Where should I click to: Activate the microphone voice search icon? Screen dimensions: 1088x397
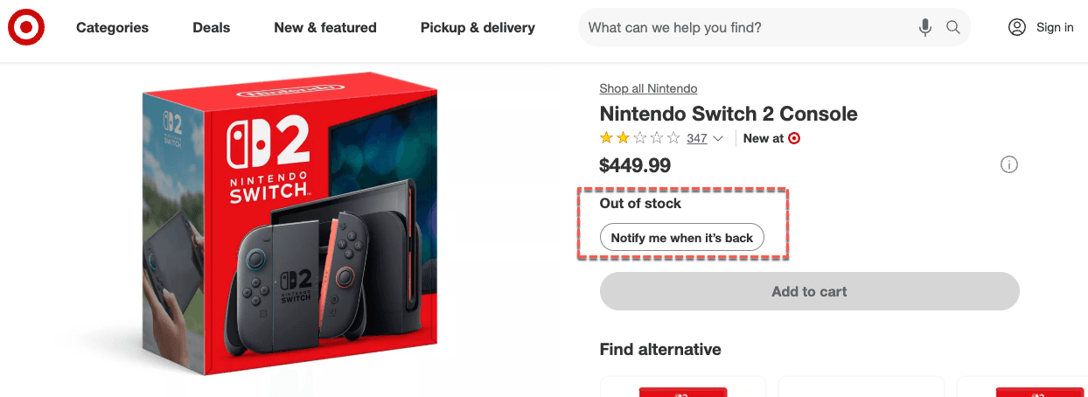[925, 28]
